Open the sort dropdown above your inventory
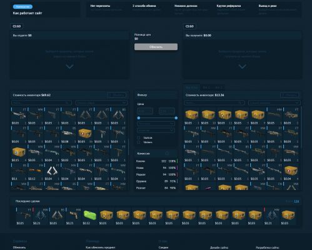The width and height of the screenshot is (312, 250). [x=101, y=102]
